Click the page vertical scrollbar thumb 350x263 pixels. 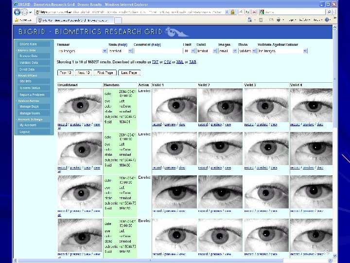334,79
